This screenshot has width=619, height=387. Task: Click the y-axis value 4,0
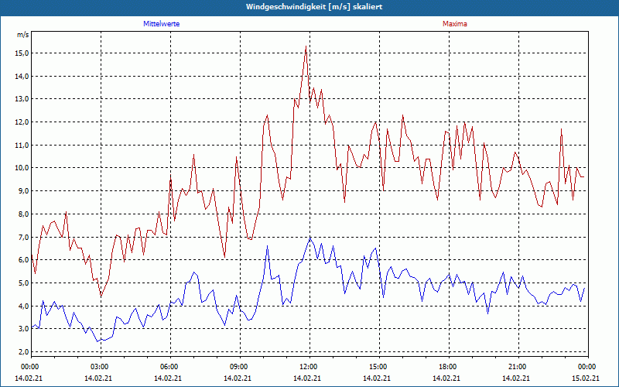[x=24, y=306]
